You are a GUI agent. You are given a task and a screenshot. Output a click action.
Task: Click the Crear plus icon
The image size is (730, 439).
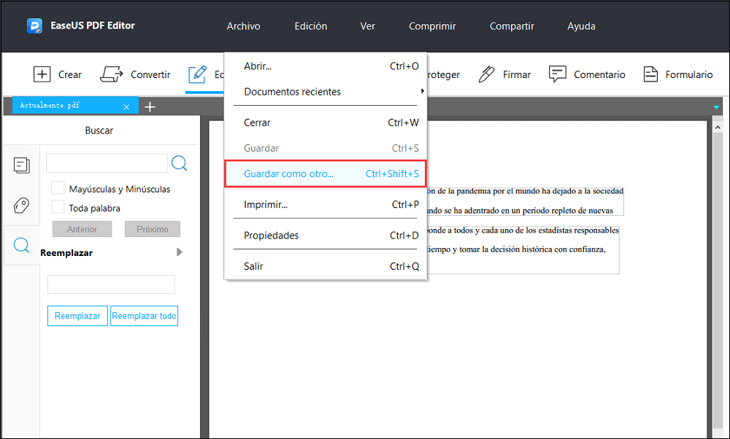click(x=42, y=74)
